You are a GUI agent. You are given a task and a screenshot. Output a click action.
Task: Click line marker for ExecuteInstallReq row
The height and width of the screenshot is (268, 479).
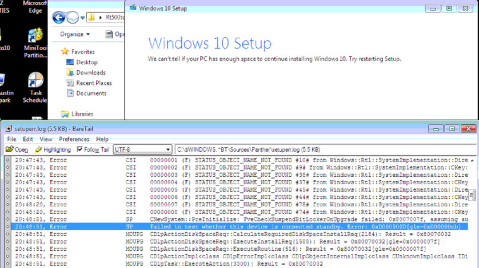[7, 241]
